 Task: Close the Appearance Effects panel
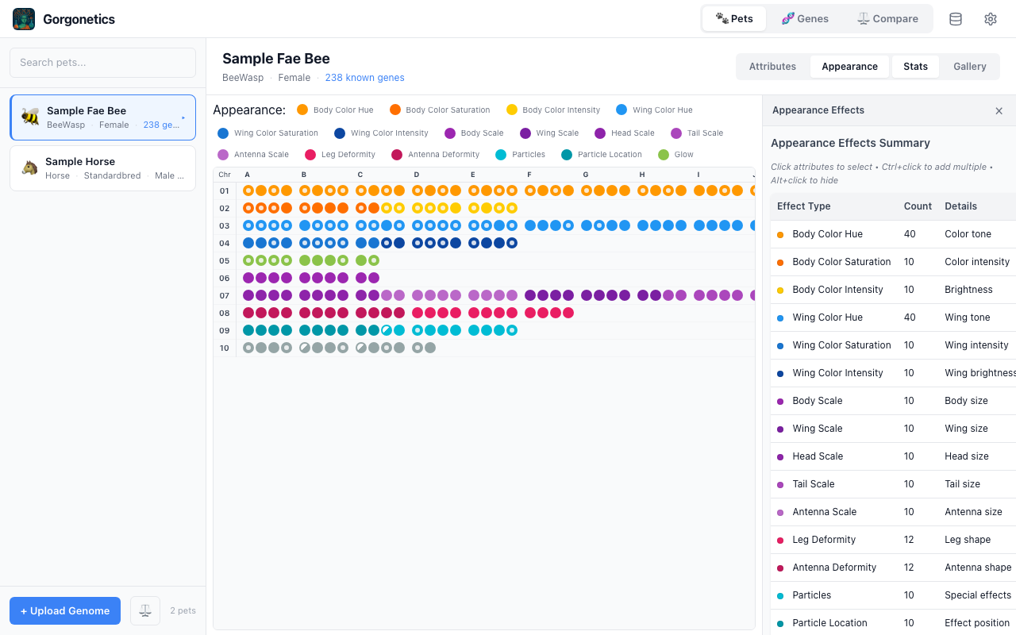pyautogui.click(x=999, y=110)
